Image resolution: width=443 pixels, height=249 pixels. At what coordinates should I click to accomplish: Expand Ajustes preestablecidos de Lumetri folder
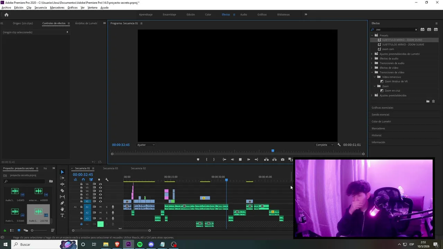click(372, 54)
